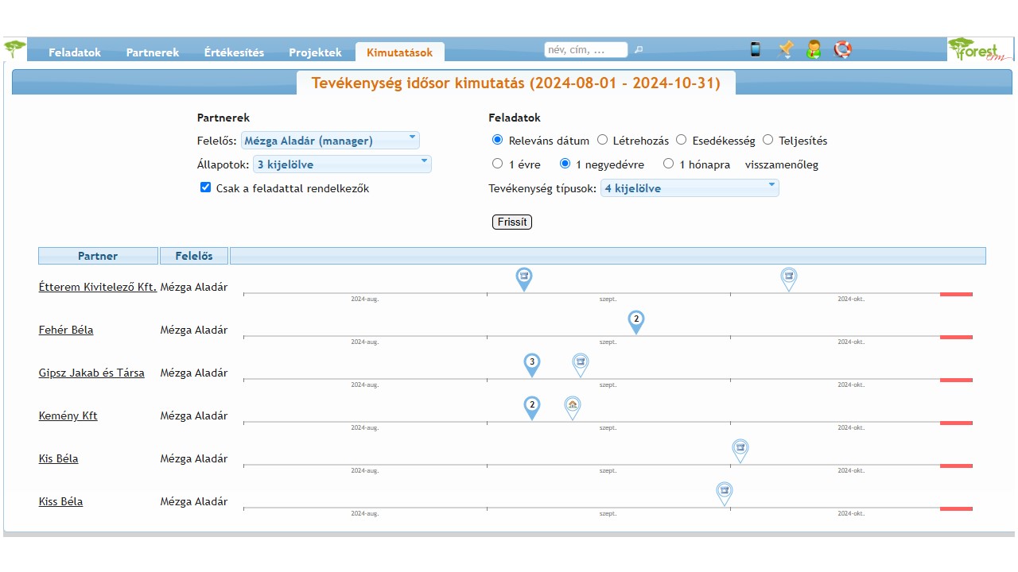Viewport: 1018px width, 572px height.
Task: Open the Értékesítés tab
Action: click(234, 52)
